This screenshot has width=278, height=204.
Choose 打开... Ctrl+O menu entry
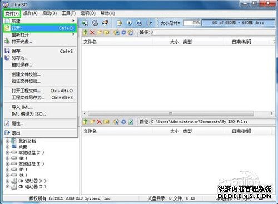click(x=40, y=28)
